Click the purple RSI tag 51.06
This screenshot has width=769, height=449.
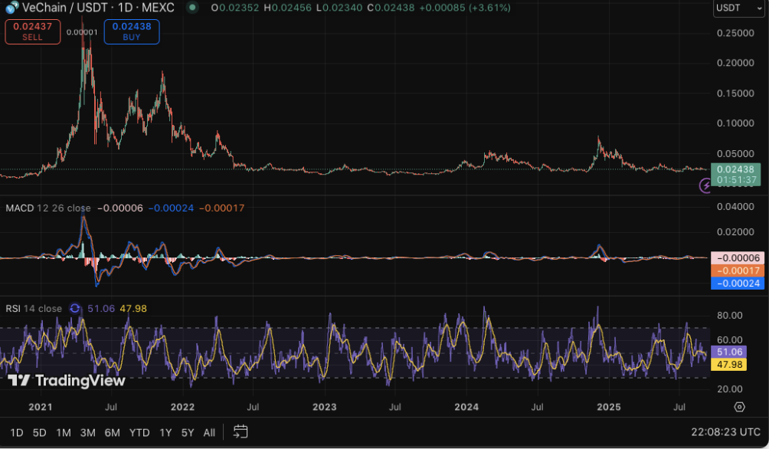click(x=729, y=352)
